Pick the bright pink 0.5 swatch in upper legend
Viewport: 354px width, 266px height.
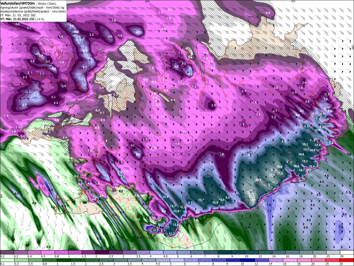pyautogui.click(x=48, y=252)
